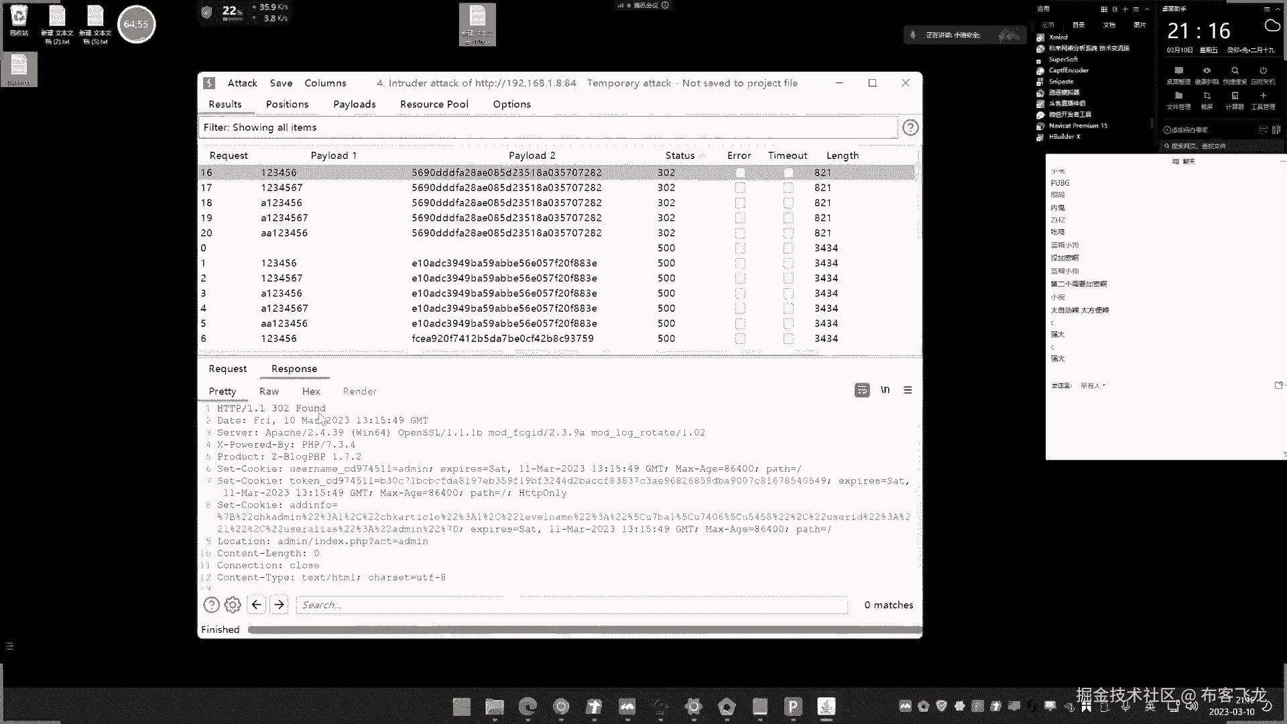Click the filter help question mark icon
This screenshot has height=724, width=1287.
(910, 127)
